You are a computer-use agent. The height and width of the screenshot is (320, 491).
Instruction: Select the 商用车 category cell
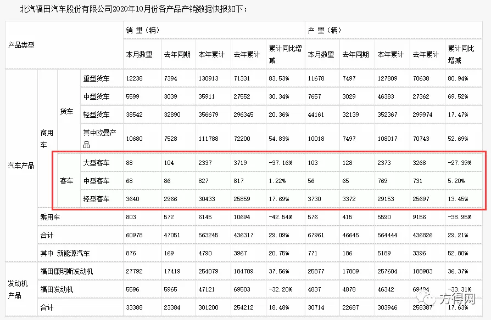point(47,139)
